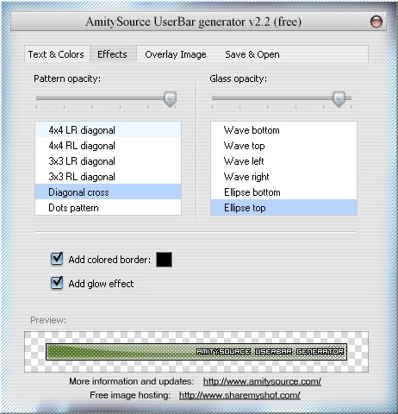398x414 pixels.
Task: Disable the Add glow effect checkbox
Action: pos(57,283)
